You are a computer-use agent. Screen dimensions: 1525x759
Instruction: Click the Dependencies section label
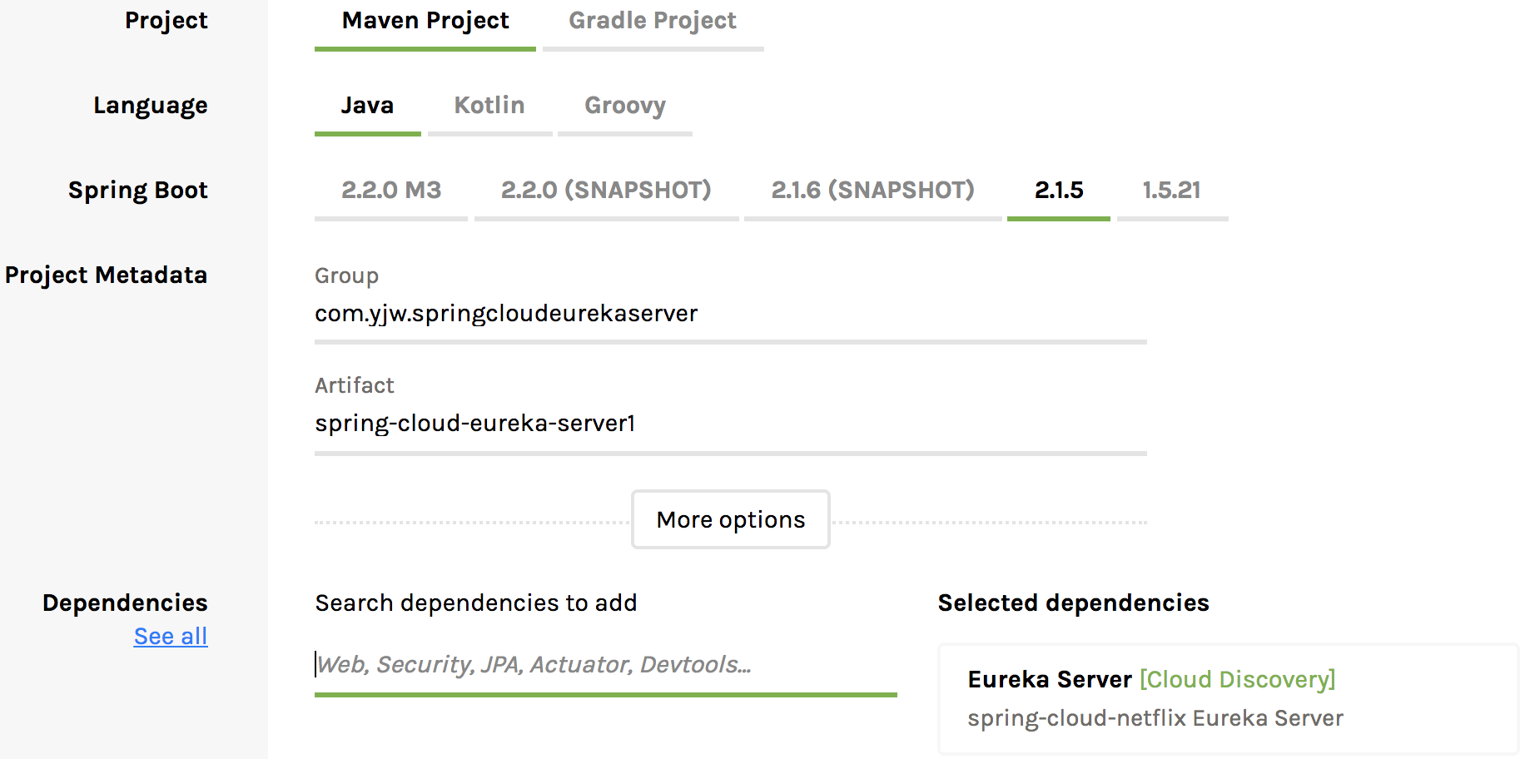point(125,603)
